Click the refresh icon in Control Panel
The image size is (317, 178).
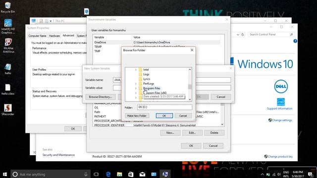243,35
